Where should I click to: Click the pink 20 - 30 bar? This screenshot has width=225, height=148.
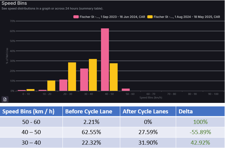point(63,85)
